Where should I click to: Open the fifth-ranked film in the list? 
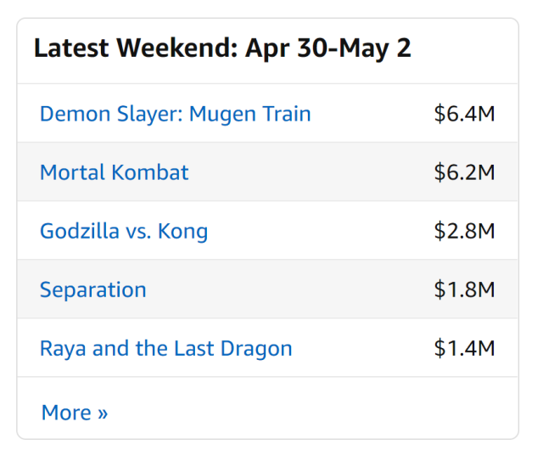click(x=165, y=348)
